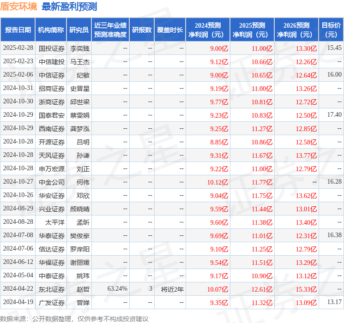Click the date 2025-02-06
This screenshot has height=323, width=344.
tap(18, 75)
